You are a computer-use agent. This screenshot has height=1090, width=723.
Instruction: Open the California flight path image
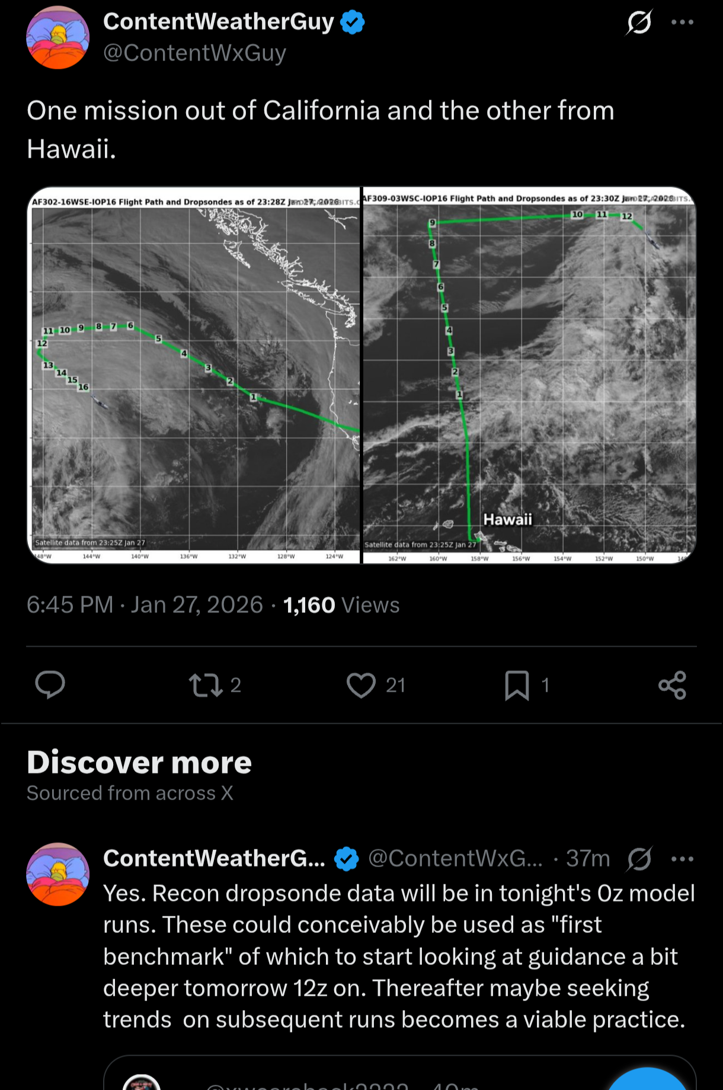pyautogui.click(x=194, y=375)
